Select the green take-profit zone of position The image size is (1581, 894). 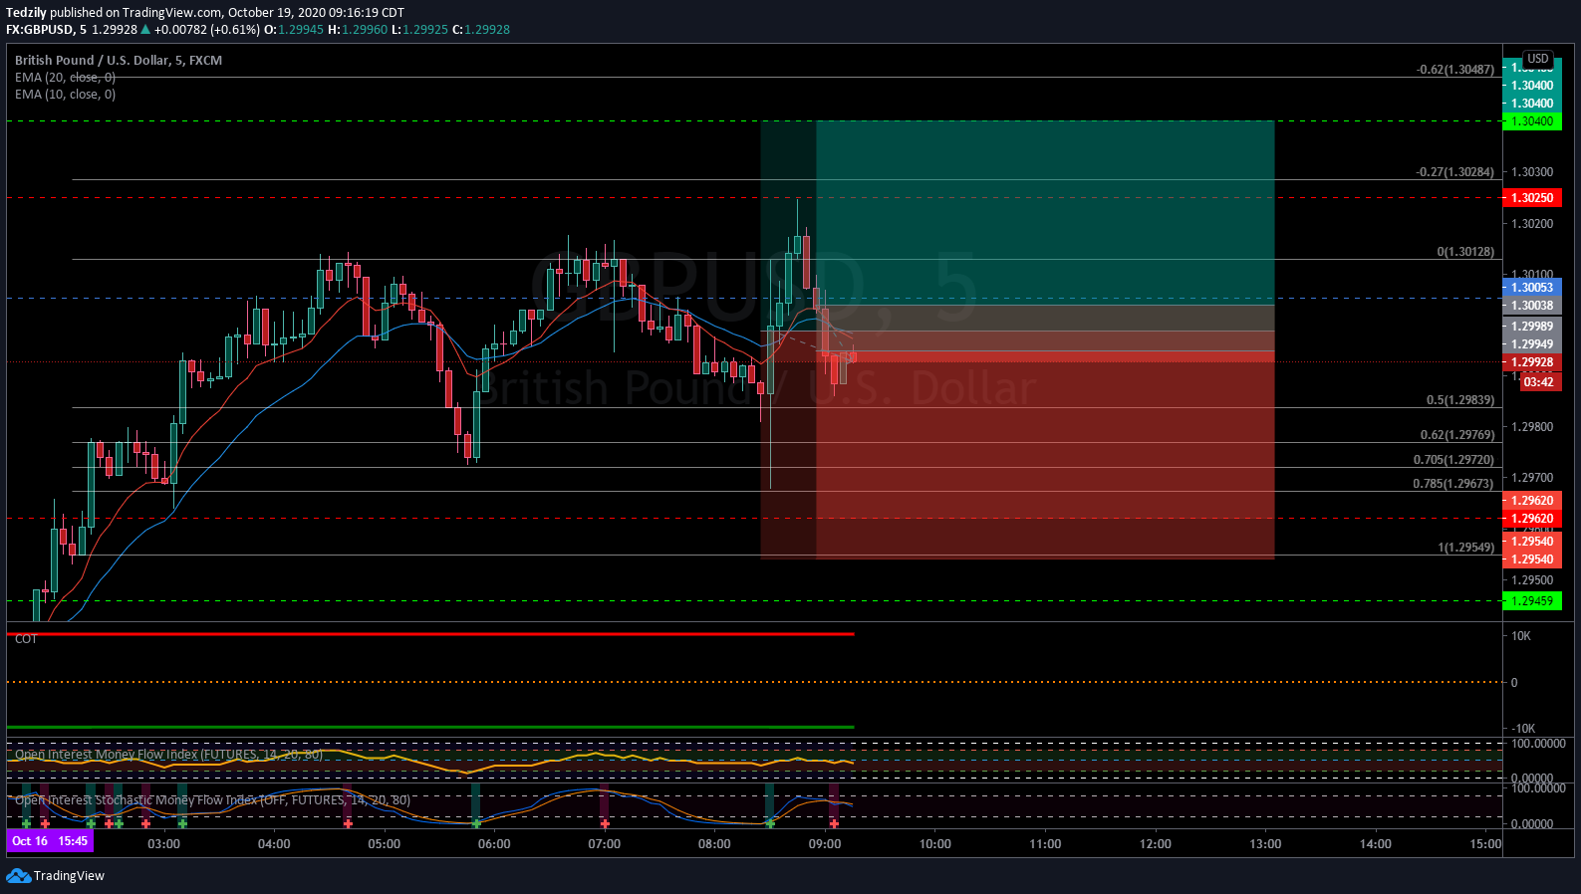click(x=1045, y=212)
